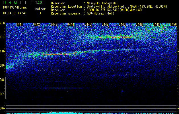The image size is (179, 114).
Task: Click the 0441 time marker
Action: pos(19,25)
